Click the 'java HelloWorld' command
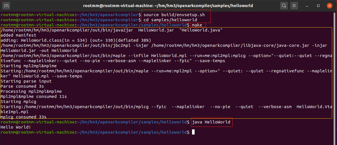This screenshot has width=337, height=145. tap(211, 122)
